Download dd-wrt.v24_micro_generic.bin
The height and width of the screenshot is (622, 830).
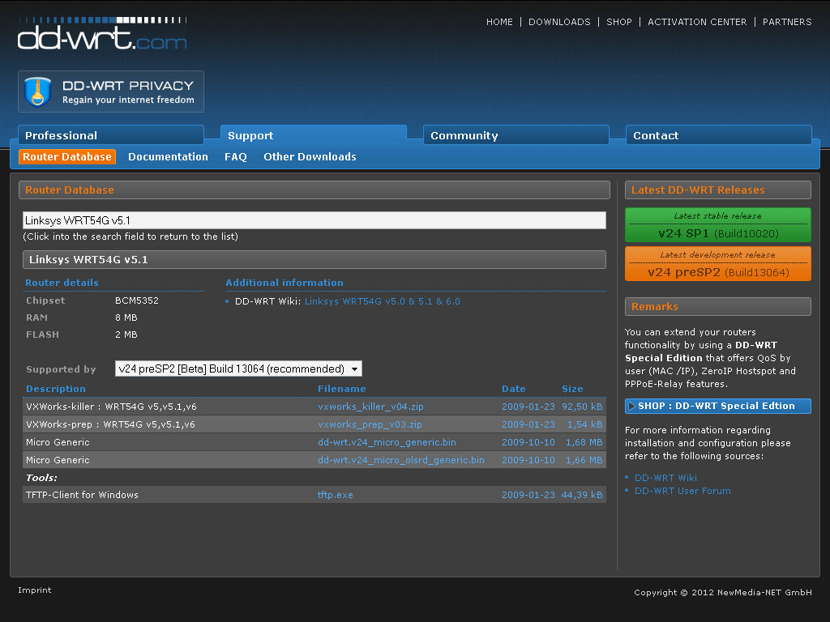(387, 442)
